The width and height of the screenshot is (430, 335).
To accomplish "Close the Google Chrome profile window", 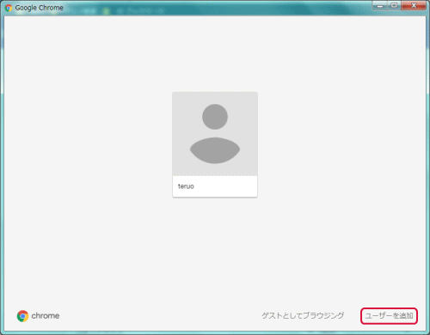I will tap(414, 6).
